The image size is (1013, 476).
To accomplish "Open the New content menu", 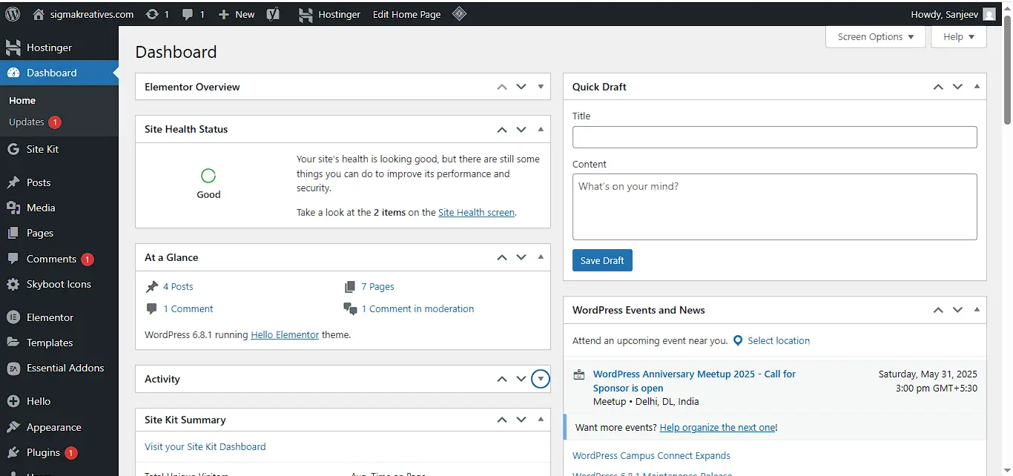I will point(237,14).
